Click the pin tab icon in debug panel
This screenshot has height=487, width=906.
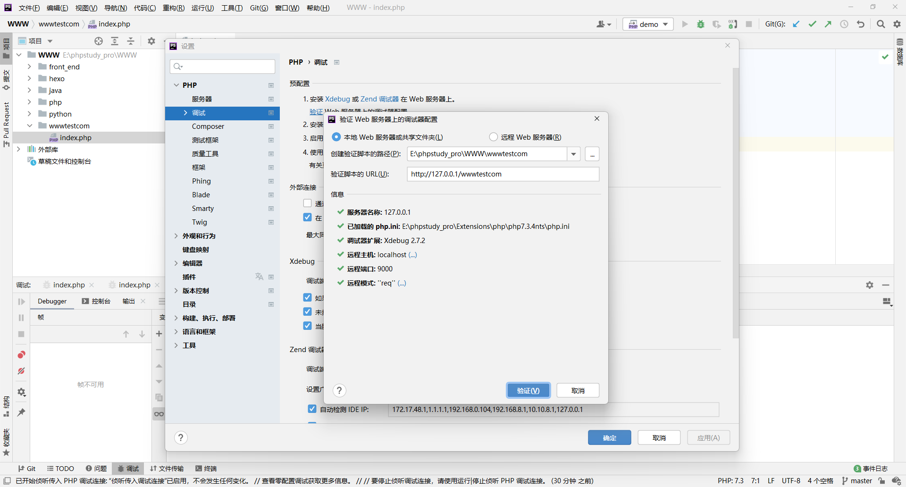tap(21, 412)
